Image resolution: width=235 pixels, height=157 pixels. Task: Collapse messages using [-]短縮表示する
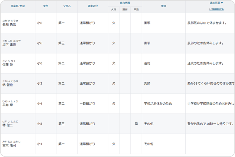(216, 9)
